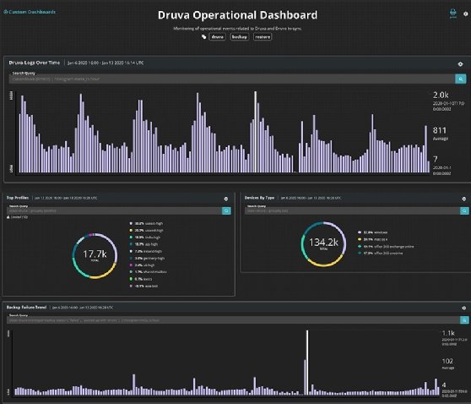Click the 811 average value in logs chart
This screenshot has height=404, width=471.
tap(440, 130)
